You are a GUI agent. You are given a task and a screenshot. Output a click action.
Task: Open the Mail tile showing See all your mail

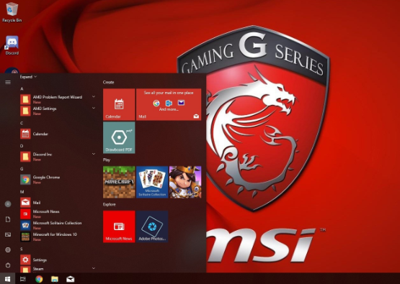(169, 104)
